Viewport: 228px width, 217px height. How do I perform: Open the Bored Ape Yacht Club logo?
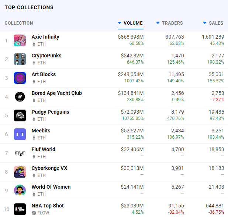pos(20,97)
